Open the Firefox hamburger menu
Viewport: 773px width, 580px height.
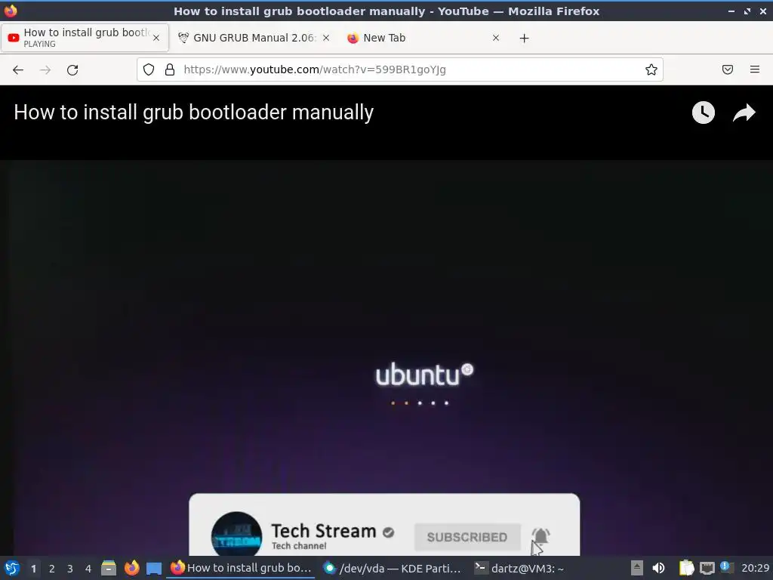pyautogui.click(x=755, y=69)
